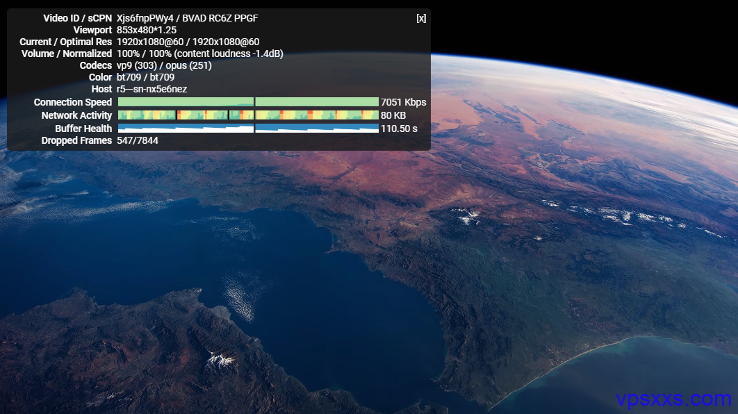Viewport: 738px width, 414px height.
Task: Click the volume value 100% / 100%
Action: (x=144, y=53)
